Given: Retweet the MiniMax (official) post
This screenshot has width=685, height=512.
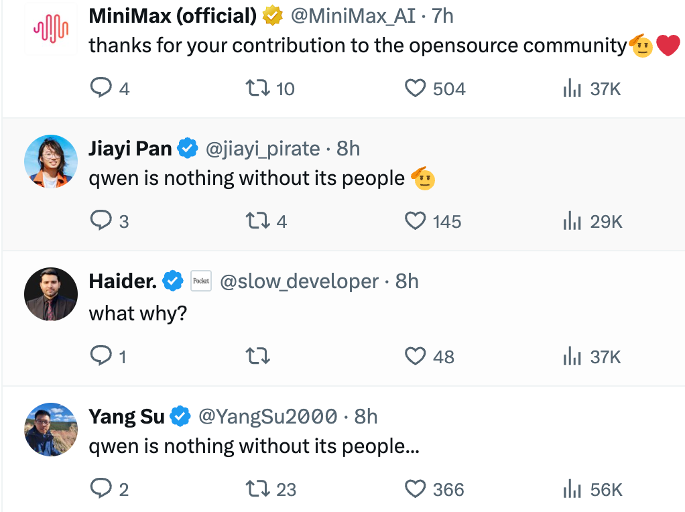Looking at the screenshot, I should pyautogui.click(x=258, y=88).
